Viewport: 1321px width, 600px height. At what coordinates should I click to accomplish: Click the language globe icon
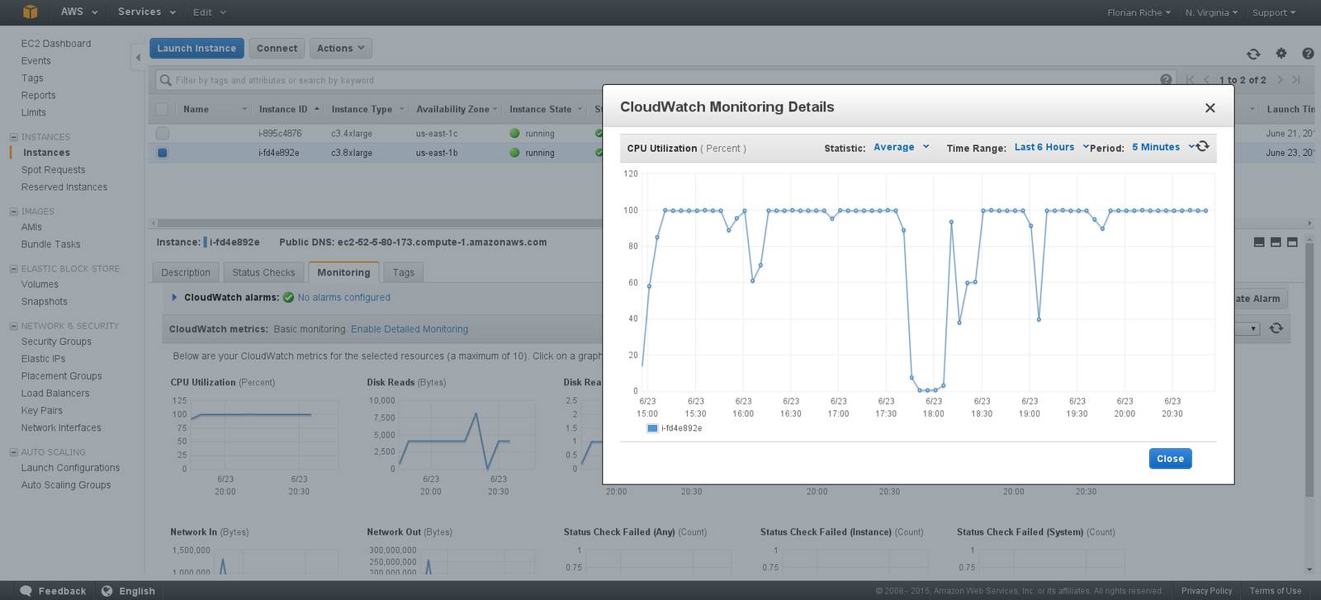107,591
